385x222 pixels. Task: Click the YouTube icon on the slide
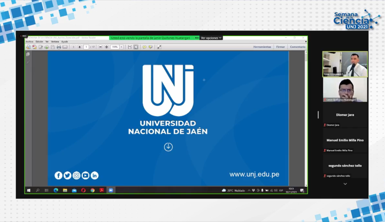[x=86, y=175]
